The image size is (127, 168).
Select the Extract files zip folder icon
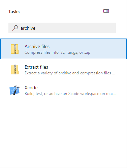click(14, 70)
